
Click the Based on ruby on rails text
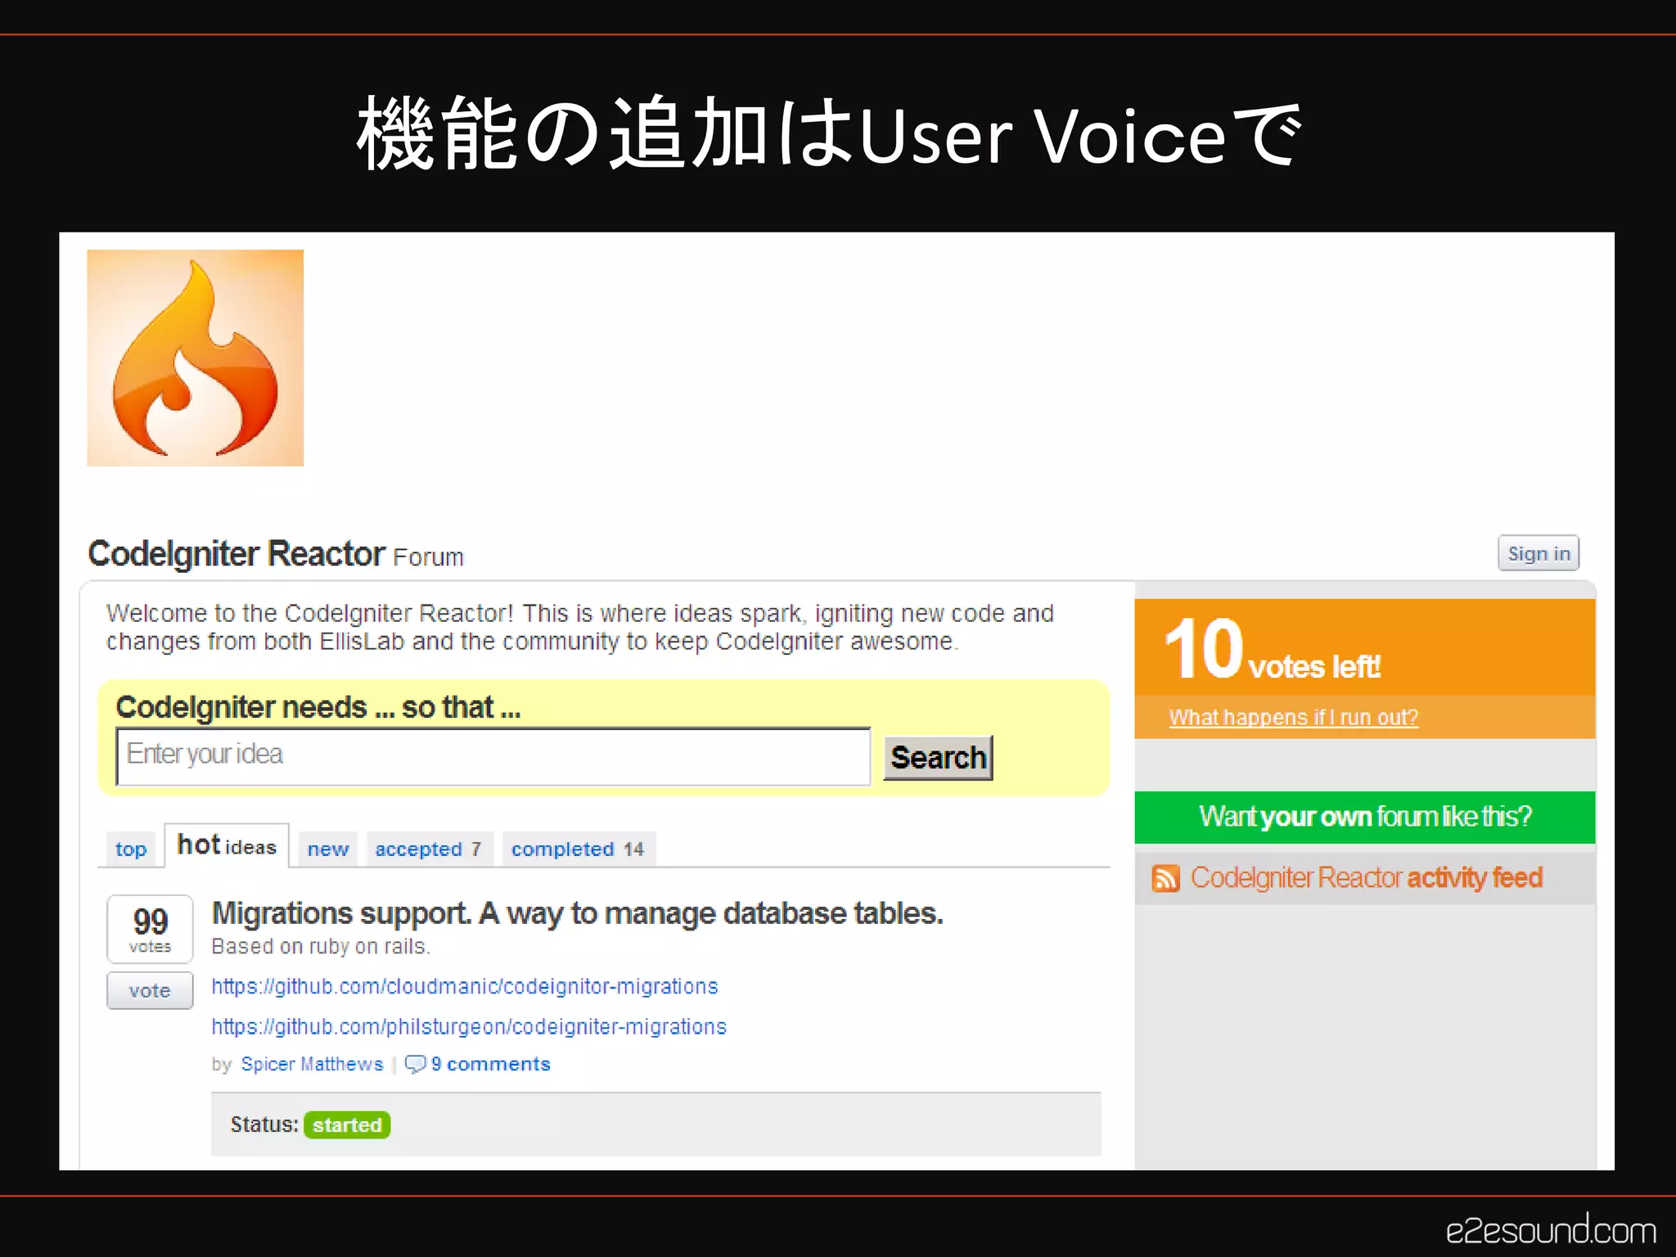(x=321, y=947)
